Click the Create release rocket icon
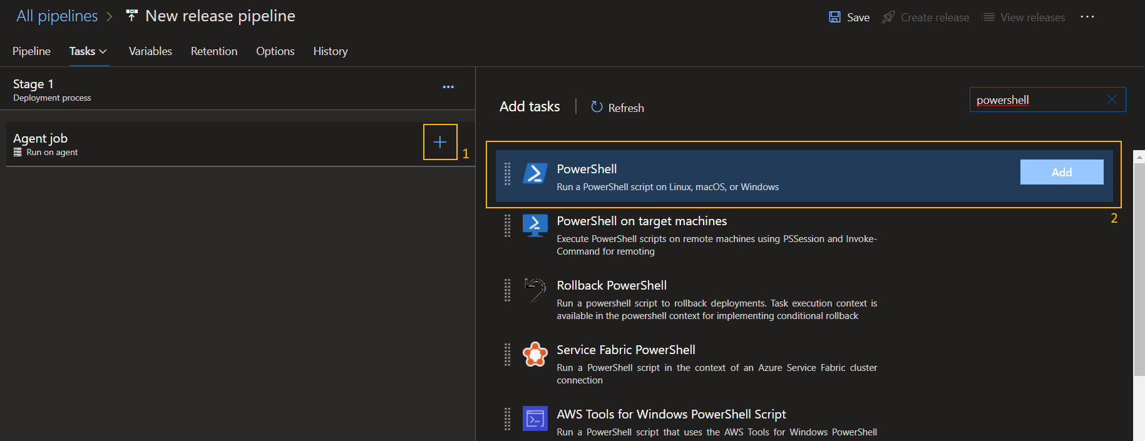 click(888, 17)
